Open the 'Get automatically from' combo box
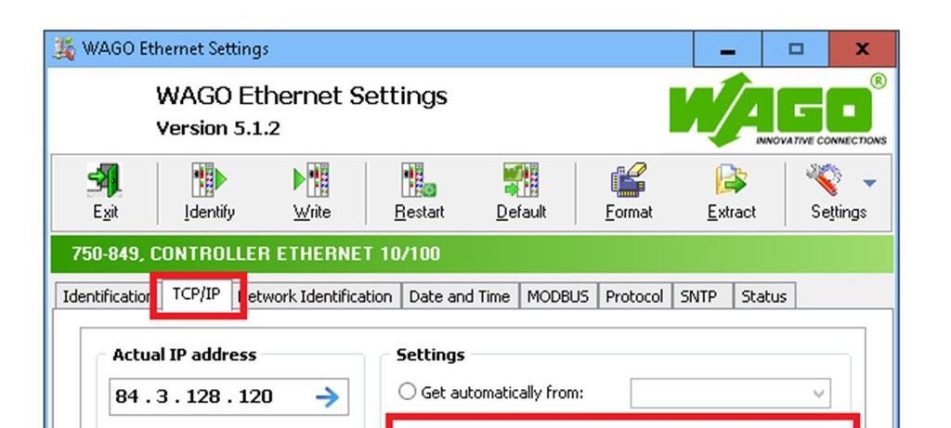 pyautogui.click(x=730, y=394)
